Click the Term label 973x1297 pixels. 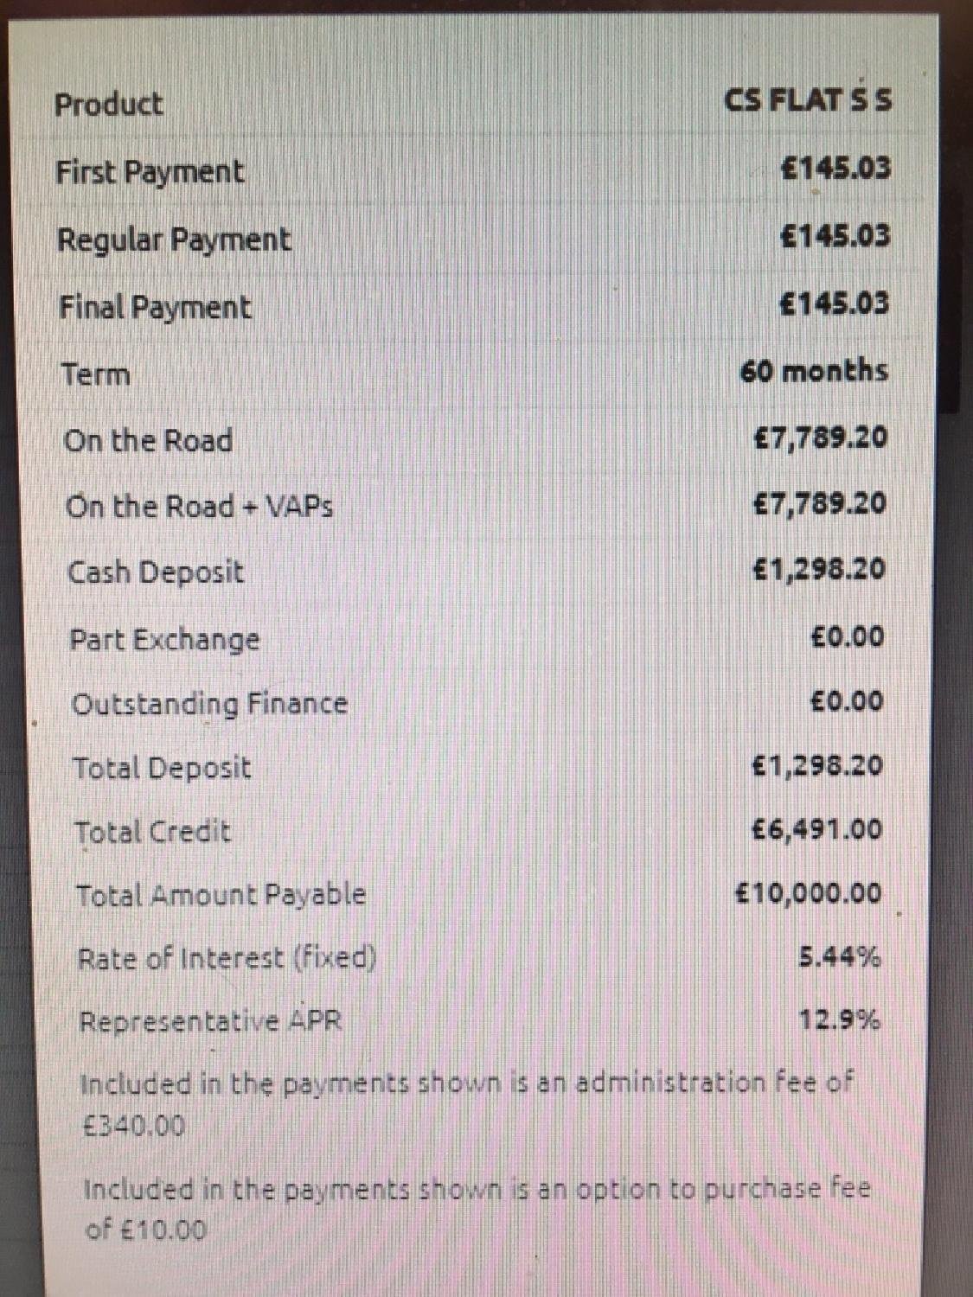click(96, 375)
